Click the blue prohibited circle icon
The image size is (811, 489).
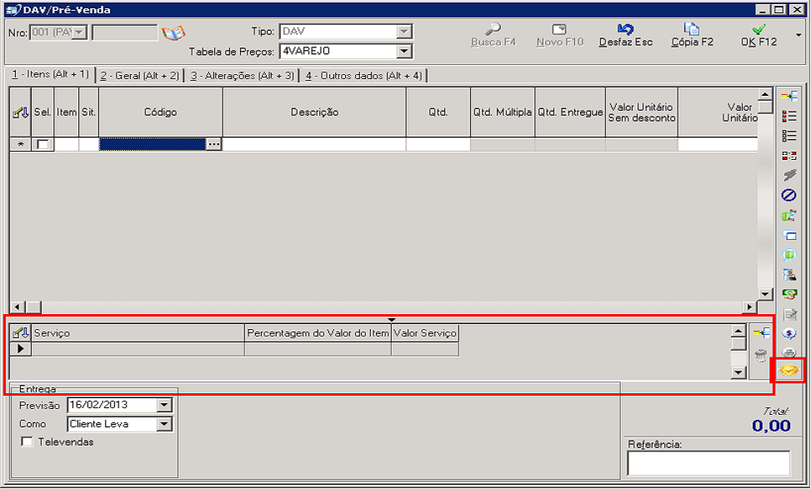click(x=788, y=195)
